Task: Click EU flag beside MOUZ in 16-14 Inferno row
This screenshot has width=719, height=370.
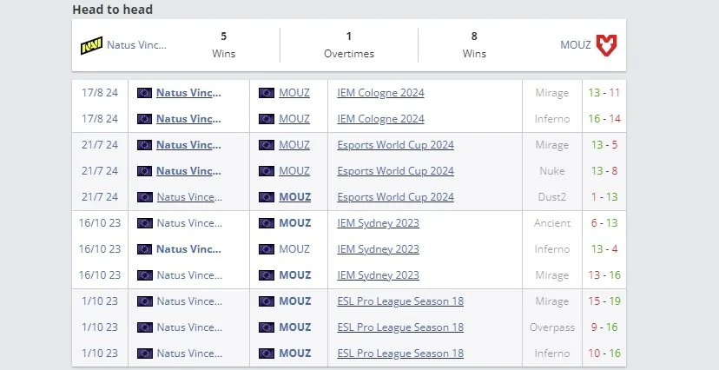Action: 267,119
